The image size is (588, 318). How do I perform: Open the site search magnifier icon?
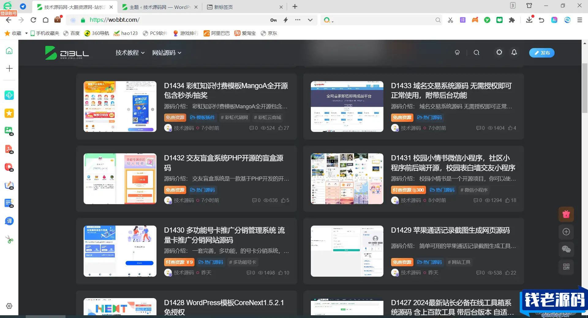(x=476, y=53)
